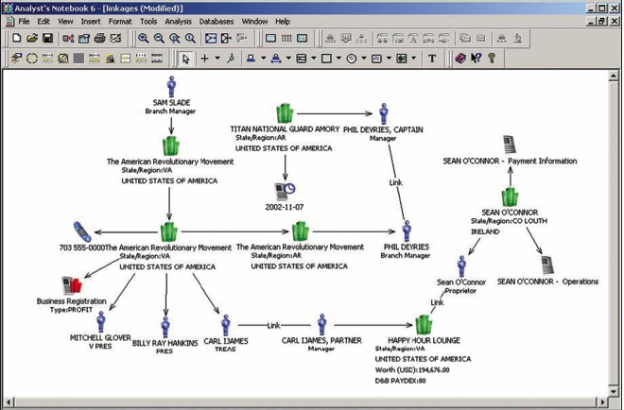Click the add item plus tool

coord(204,59)
